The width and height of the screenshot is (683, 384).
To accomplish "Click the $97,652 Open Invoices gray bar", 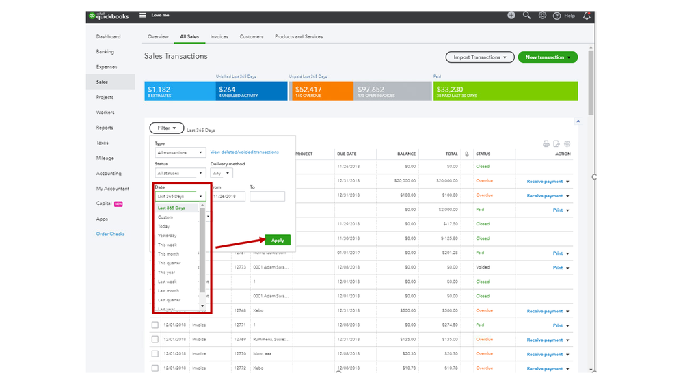I will [x=392, y=92].
